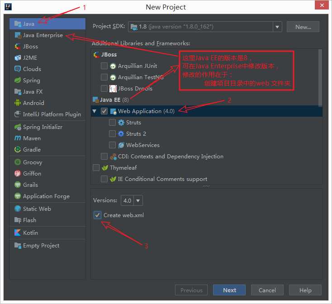Enable the WebServices checkbox
The image size is (332, 304).
click(112, 145)
